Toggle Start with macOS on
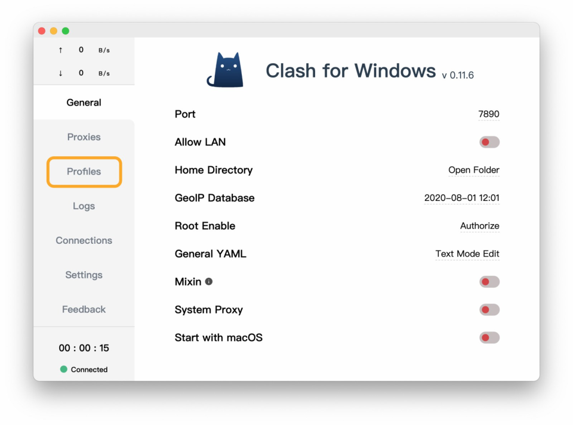Screen dimensions: 573x425 point(489,337)
